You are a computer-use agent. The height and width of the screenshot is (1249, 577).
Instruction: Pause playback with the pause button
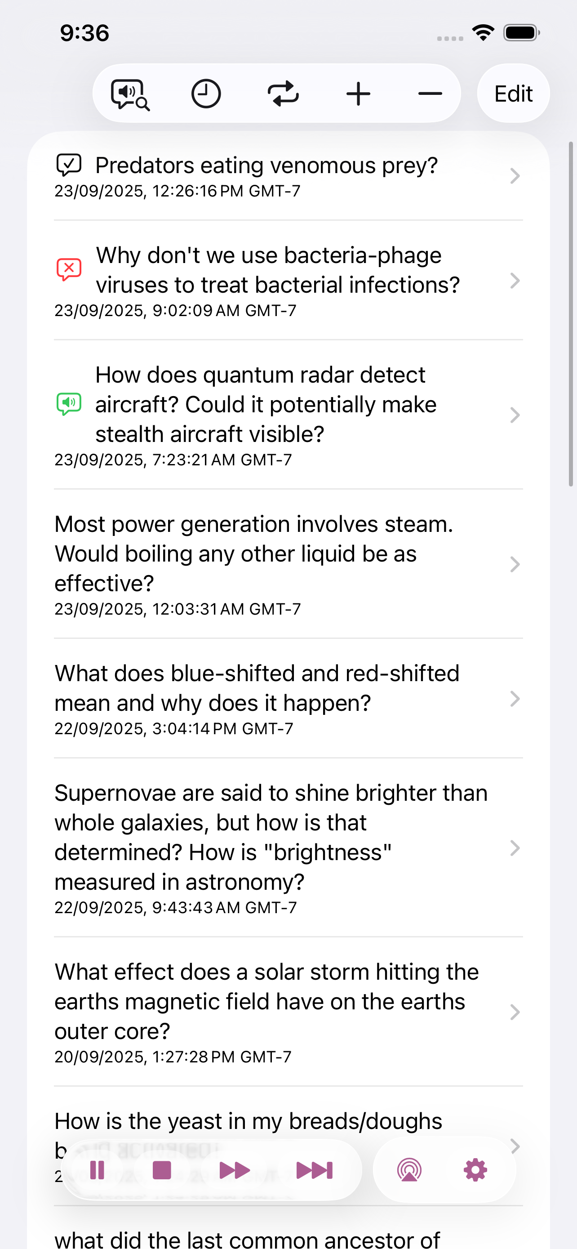click(98, 1170)
